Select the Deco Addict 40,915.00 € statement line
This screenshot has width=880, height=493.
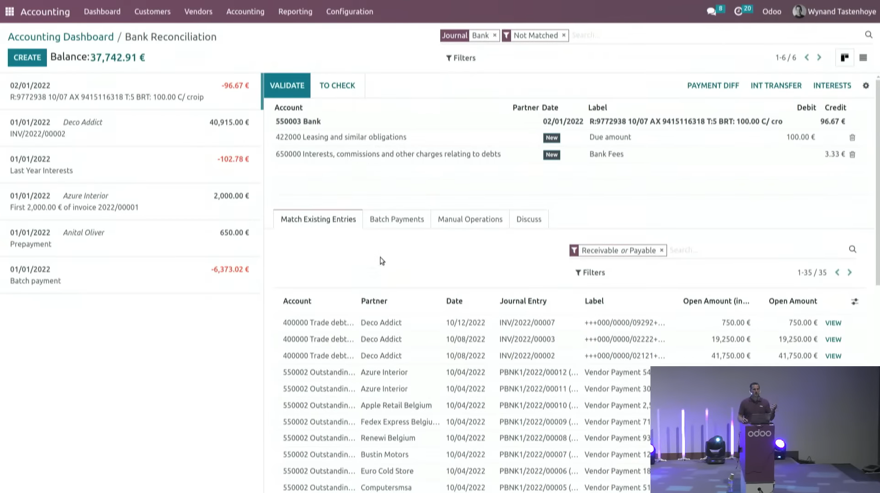131,128
